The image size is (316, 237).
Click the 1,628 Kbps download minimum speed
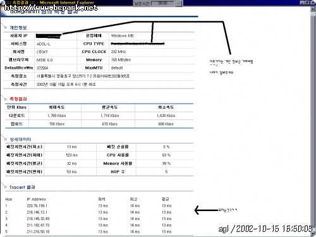click(166, 116)
